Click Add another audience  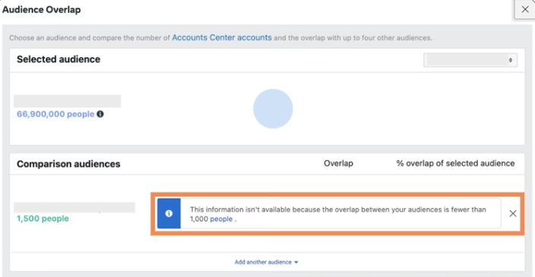pos(263,262)
